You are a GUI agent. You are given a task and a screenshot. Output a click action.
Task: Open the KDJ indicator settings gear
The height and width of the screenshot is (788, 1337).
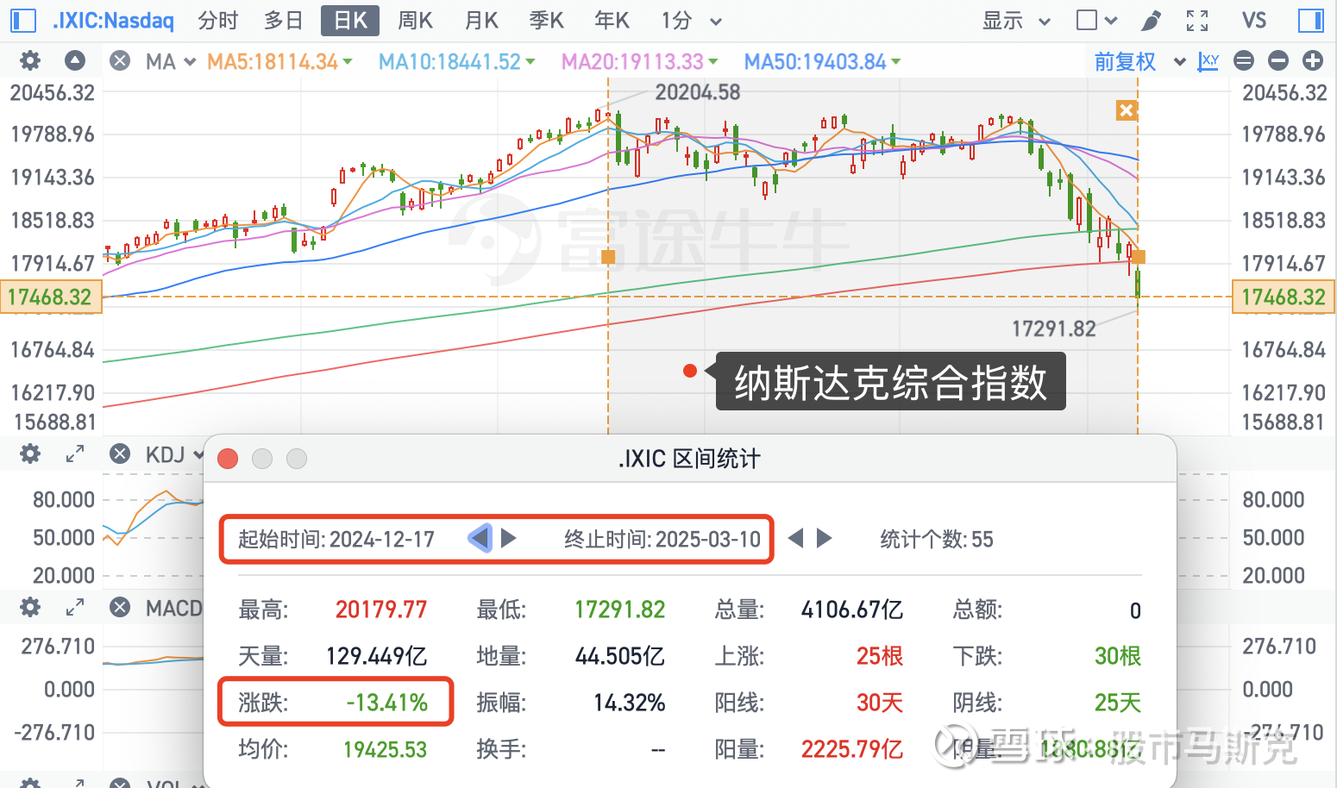click(x=28, y=453)
